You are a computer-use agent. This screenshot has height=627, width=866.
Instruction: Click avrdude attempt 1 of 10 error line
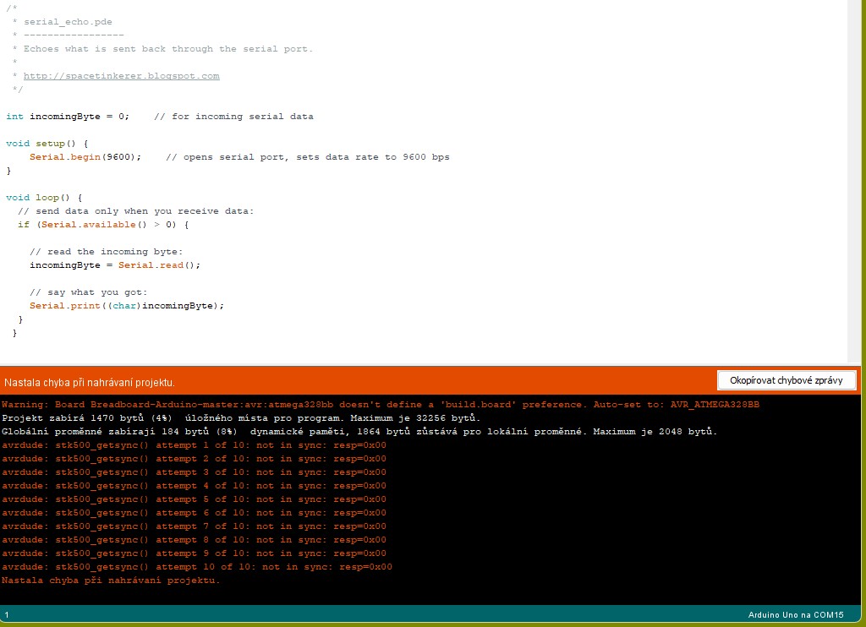pyautogui.click(x=194, y=445)
